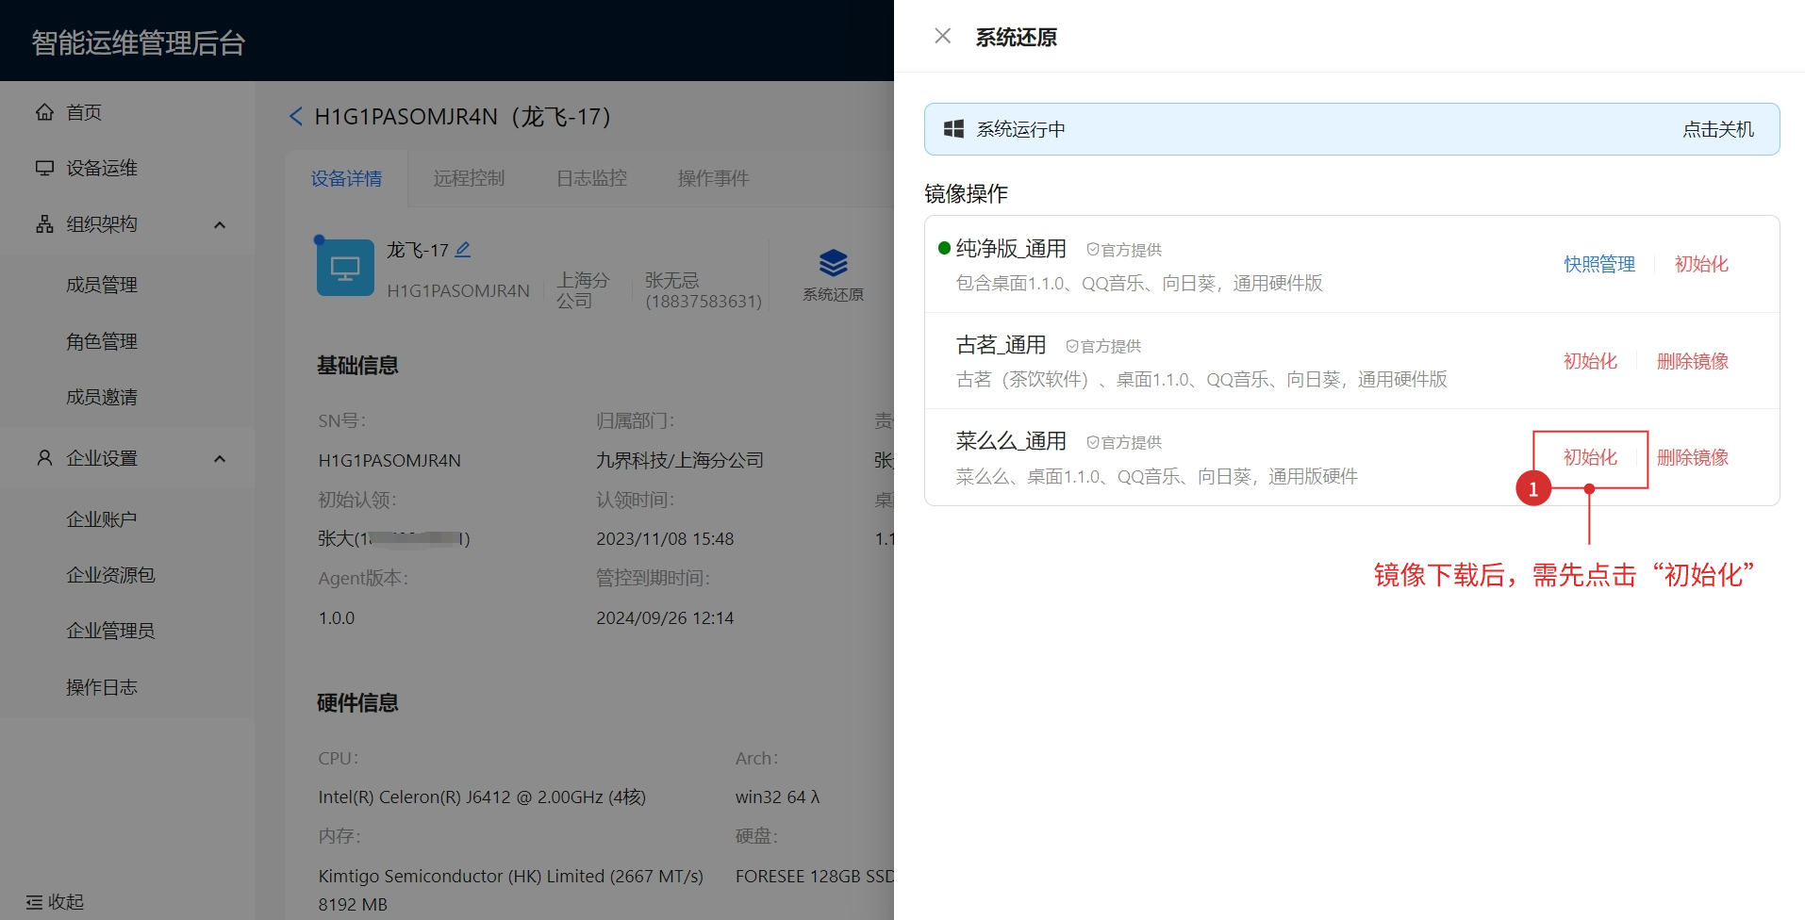1805x920 pixels.
Task: Click the org chart icon beside 组织架构
Action: (44, 224)
